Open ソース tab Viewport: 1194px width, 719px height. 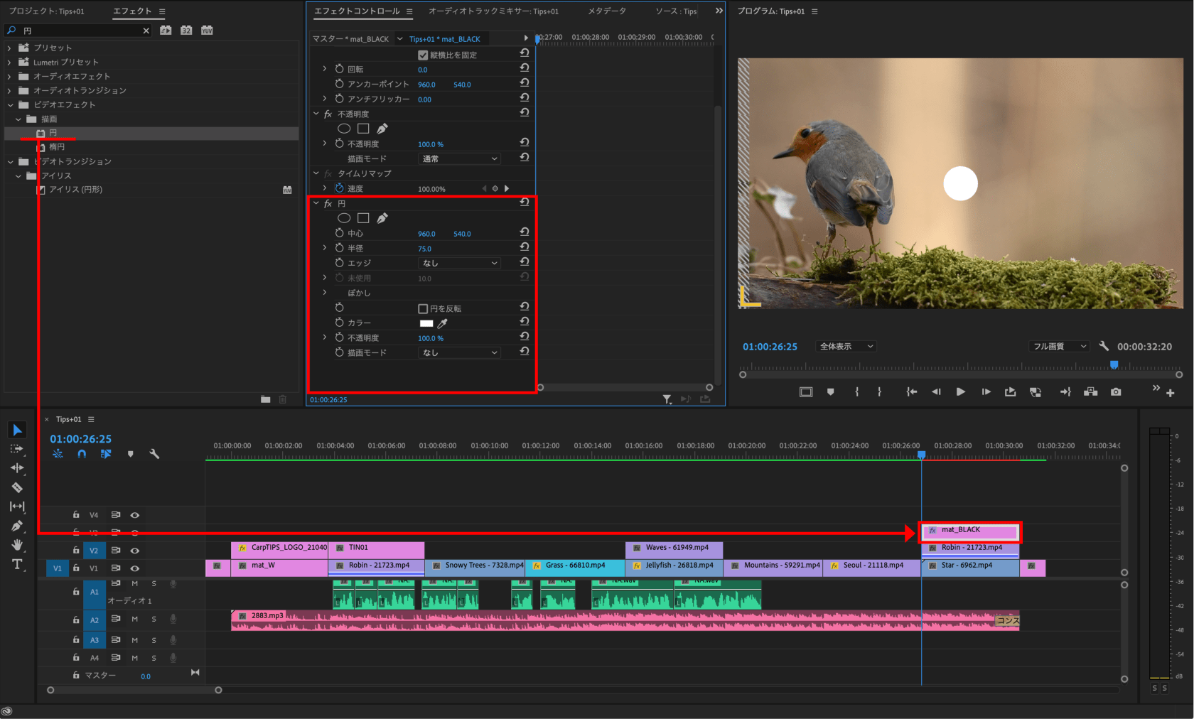(x=676, y=11)
